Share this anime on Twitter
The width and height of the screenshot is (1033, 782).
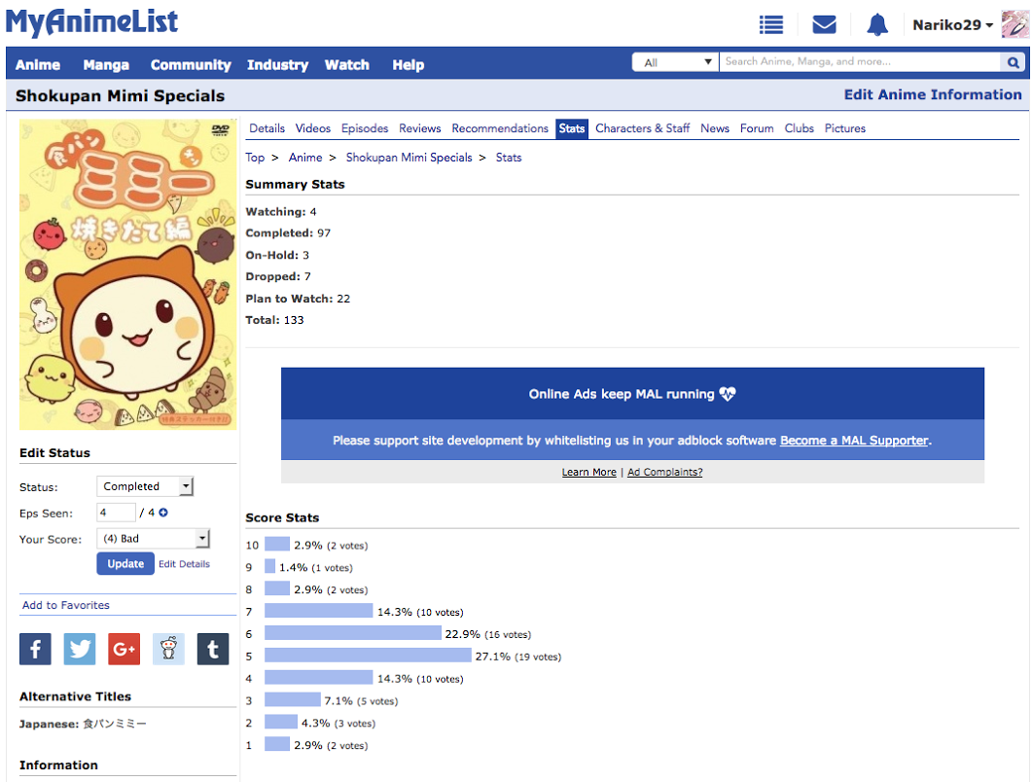click(79, 649)
